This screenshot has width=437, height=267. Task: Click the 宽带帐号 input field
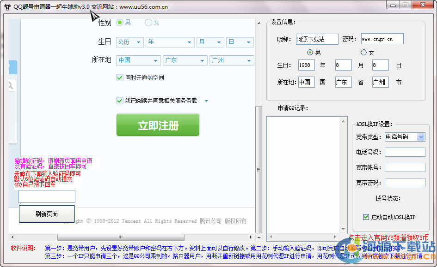(405, 167)
